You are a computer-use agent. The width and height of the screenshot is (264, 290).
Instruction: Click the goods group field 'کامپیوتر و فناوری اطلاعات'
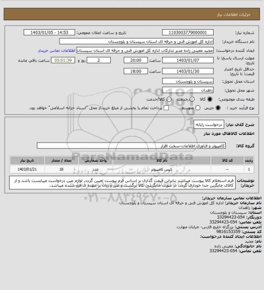pos(131,146)
